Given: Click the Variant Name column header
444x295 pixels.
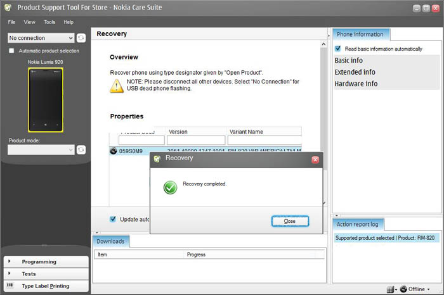Looking at the screenshot, I should (264, 132).
